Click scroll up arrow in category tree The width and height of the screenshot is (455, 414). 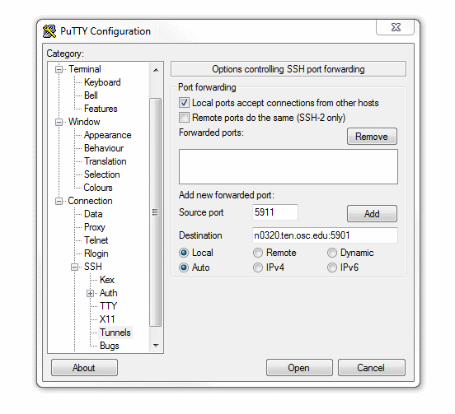click(156, 70)
